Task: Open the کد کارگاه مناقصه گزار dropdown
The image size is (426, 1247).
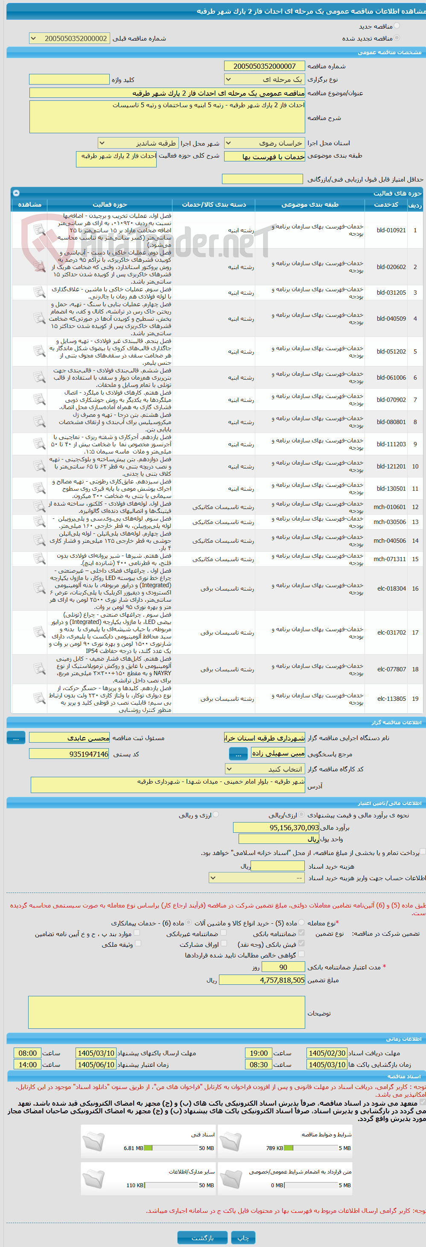Action: pos(265,769)
